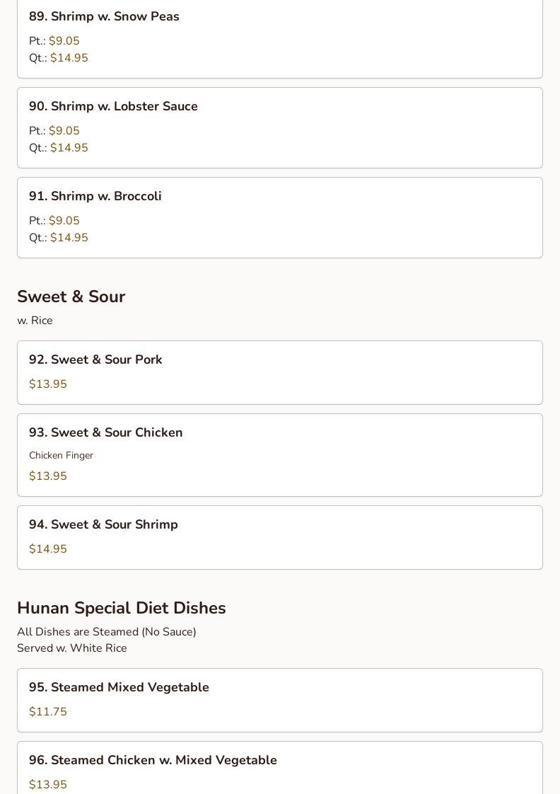The height and width of the screenshot is (794, 560).
Task: Pick the Steamed Mixed Vegetable title
Action: click(119, 687)
